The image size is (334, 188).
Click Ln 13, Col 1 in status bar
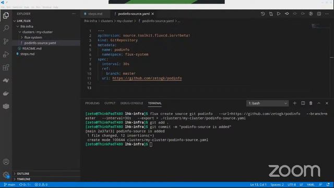click(x=258, y=184)
